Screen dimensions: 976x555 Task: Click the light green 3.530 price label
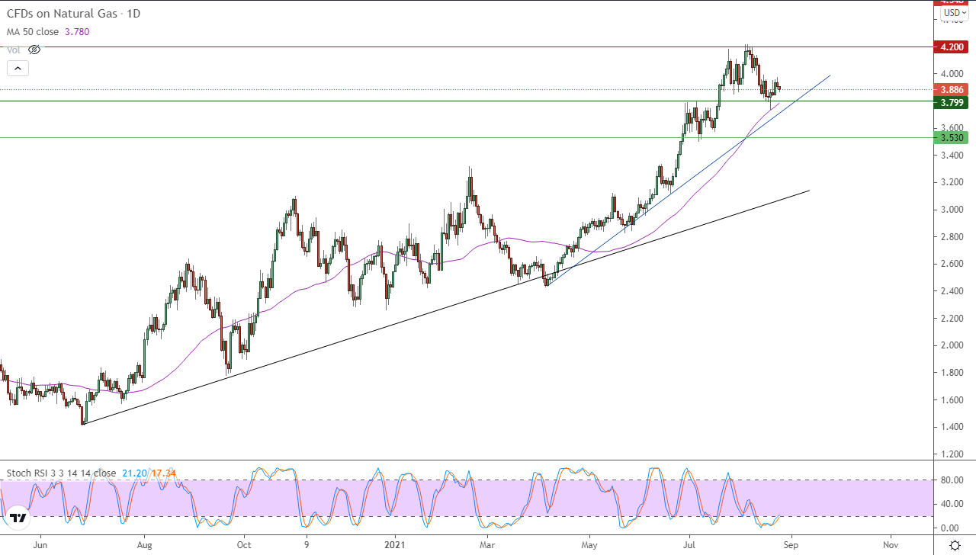pyautogui.click(x=952, y=138)
